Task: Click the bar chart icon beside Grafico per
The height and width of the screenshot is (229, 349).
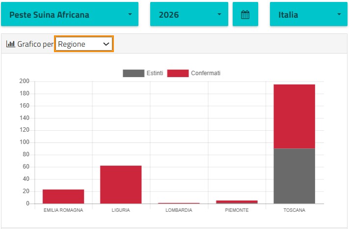Action: 10,44
